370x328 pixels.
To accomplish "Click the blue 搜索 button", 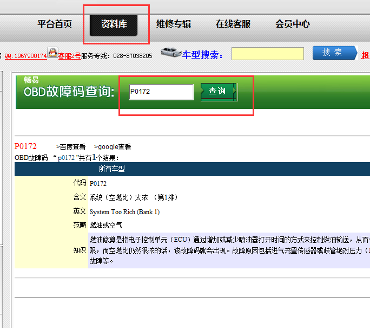I will 335,53.
